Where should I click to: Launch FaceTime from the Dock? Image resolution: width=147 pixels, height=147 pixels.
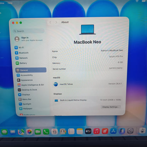point(38,131)
